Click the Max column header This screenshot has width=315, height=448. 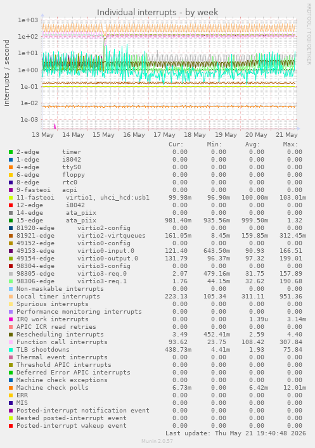tap(290, 144)
